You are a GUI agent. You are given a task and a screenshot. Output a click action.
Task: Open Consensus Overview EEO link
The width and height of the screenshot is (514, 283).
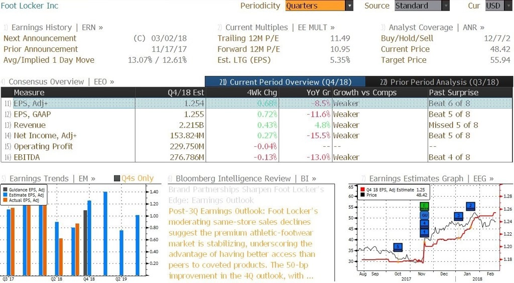tap(61, 82)
